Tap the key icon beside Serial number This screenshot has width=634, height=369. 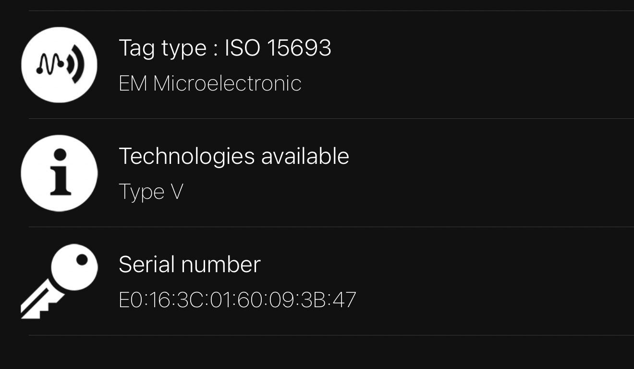[x=59, y=281]
